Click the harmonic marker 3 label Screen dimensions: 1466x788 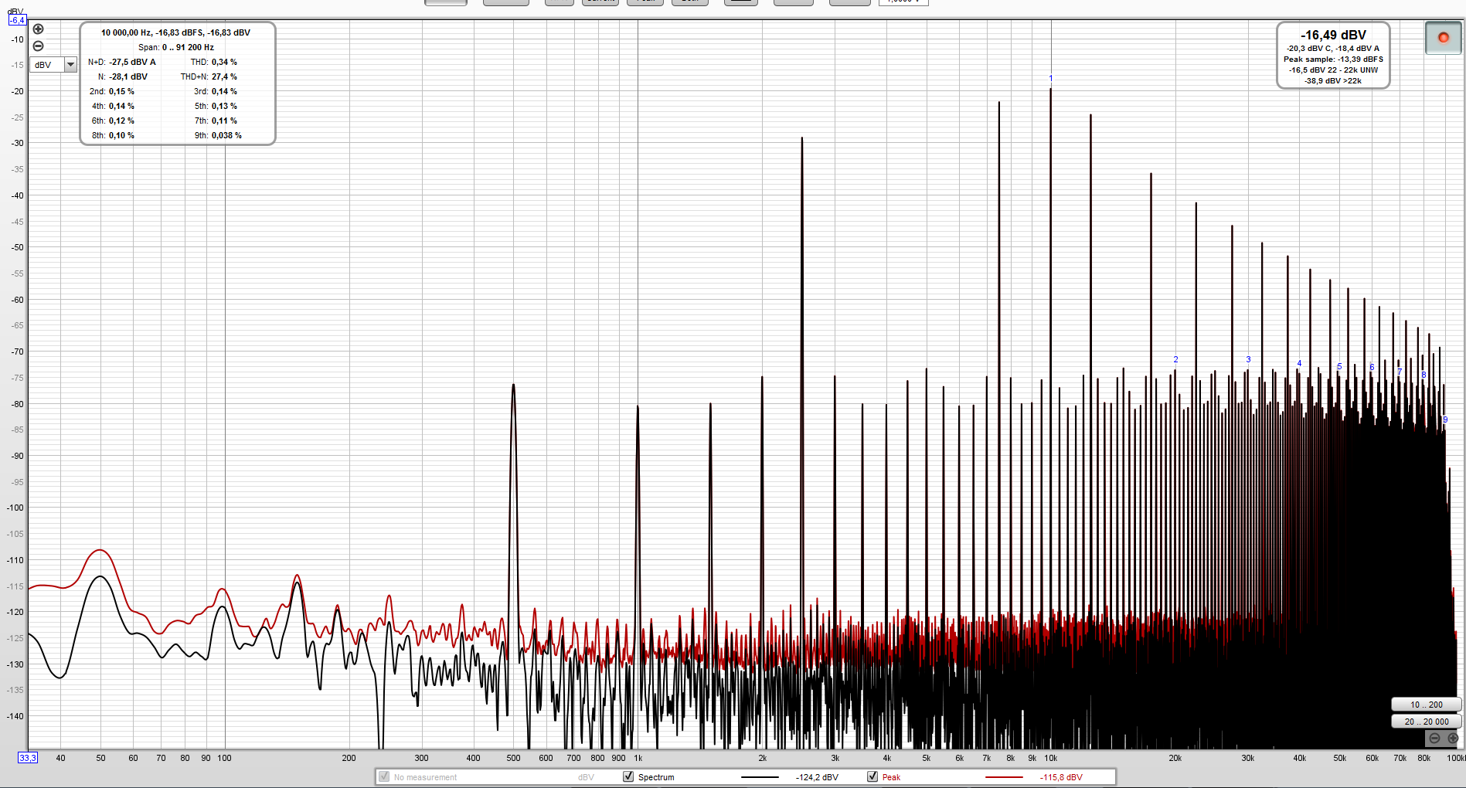point(1248,359)
